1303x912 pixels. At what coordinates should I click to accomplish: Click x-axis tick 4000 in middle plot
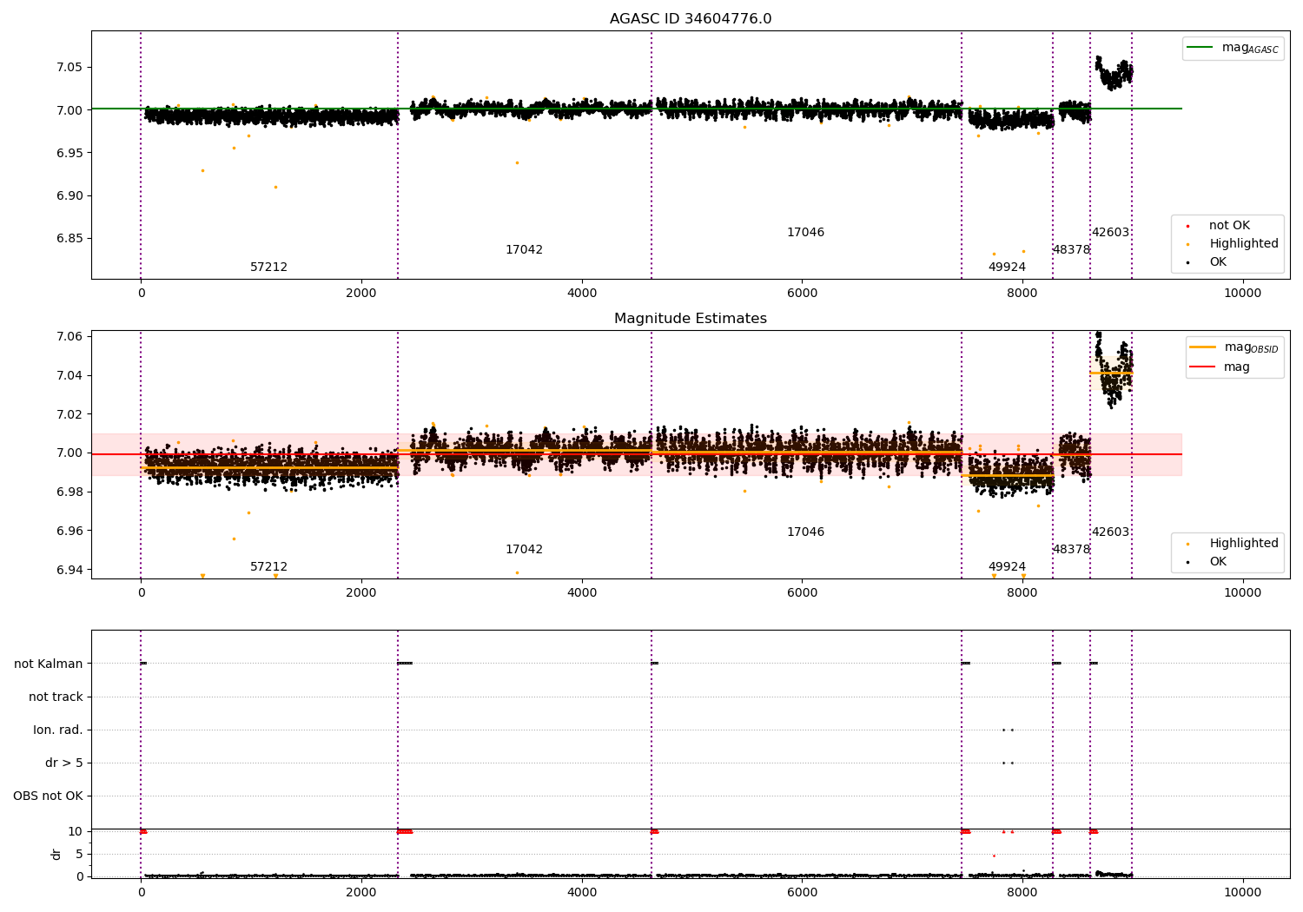[x=581, y=593]
